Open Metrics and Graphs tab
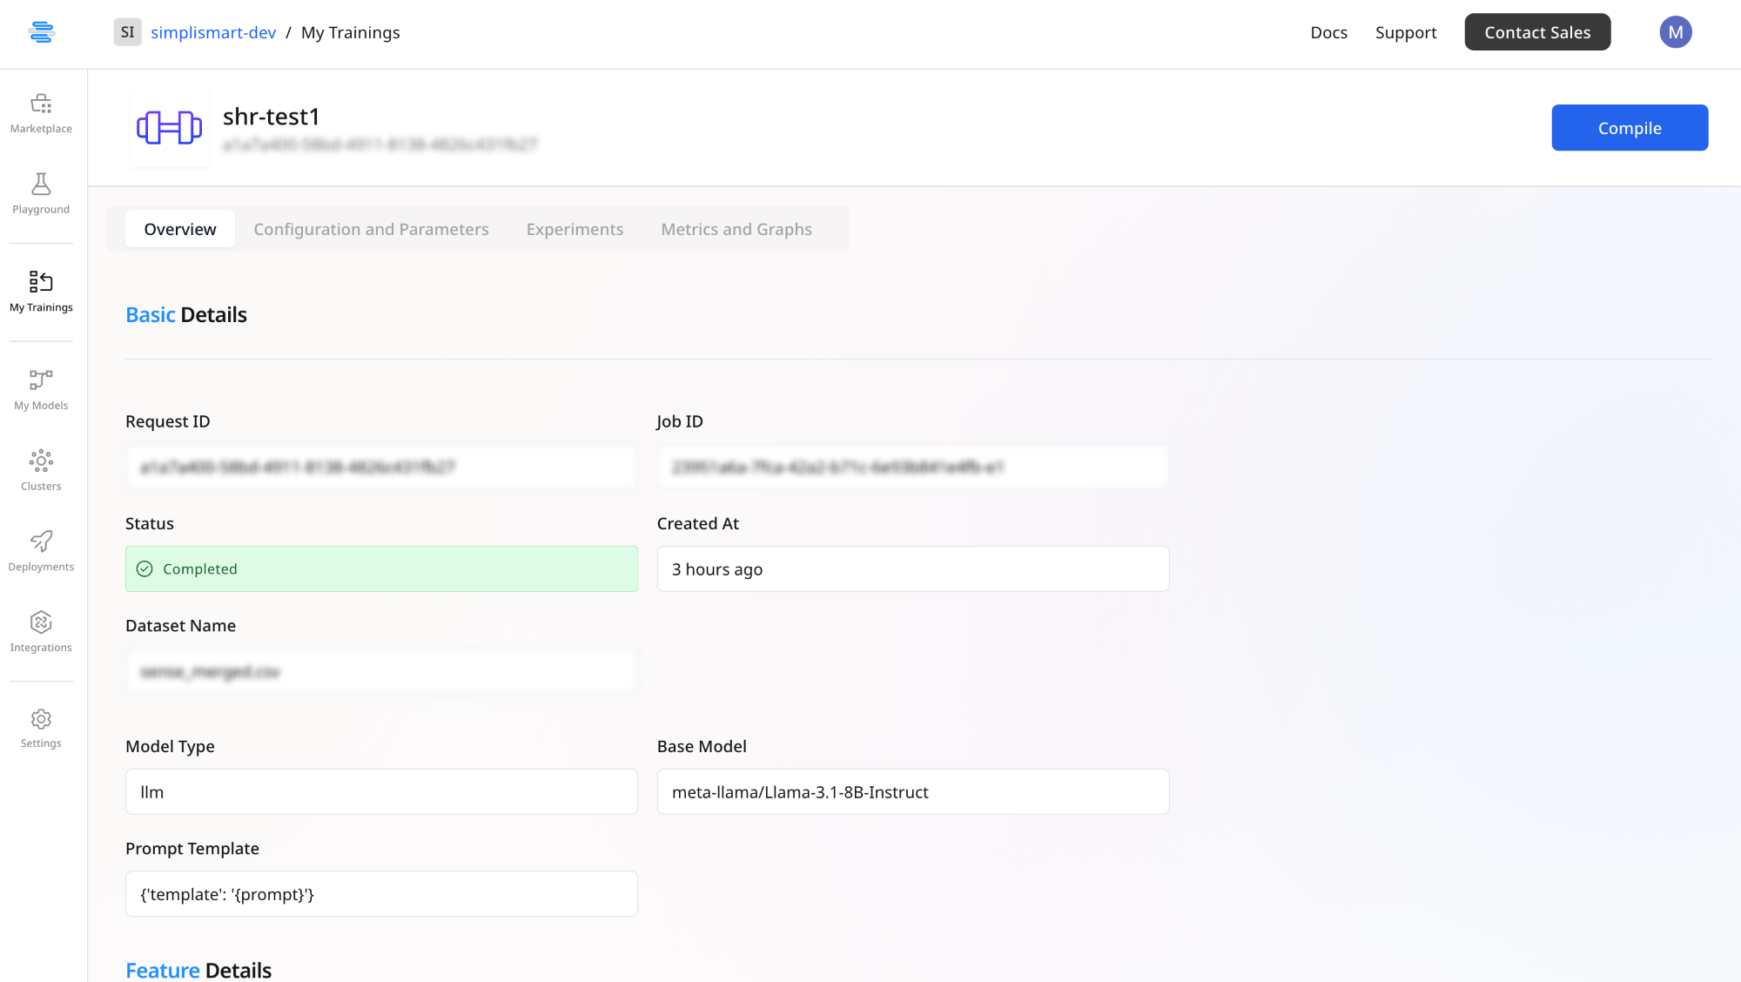 tap(736, 229)
